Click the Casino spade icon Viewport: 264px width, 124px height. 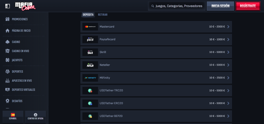tap(7, 42)
